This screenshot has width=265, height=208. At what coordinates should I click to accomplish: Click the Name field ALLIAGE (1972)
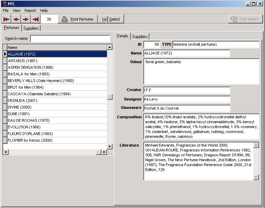coord(187,53)
